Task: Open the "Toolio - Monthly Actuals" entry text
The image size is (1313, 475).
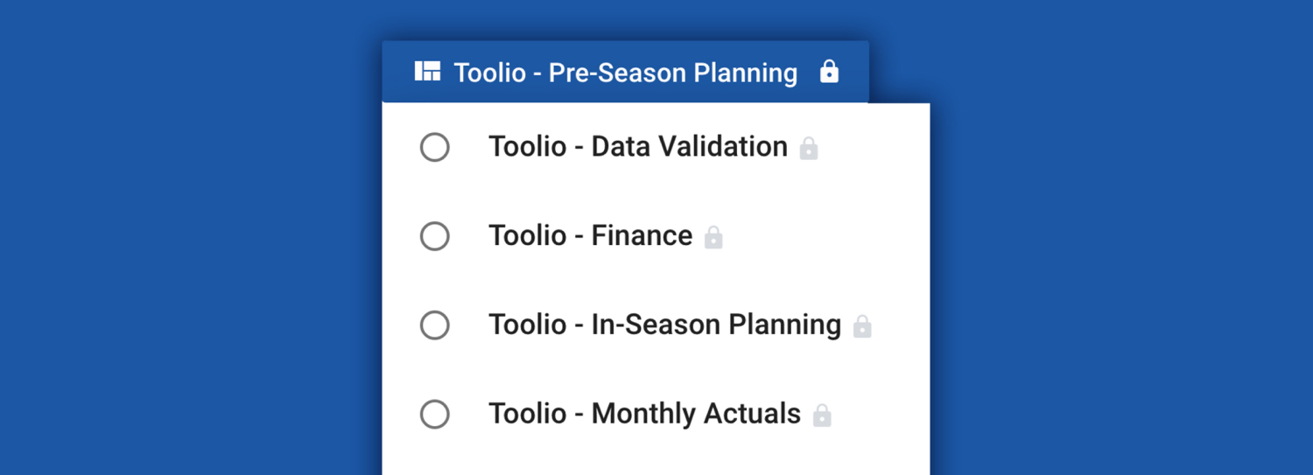Action: click(644, 413)
